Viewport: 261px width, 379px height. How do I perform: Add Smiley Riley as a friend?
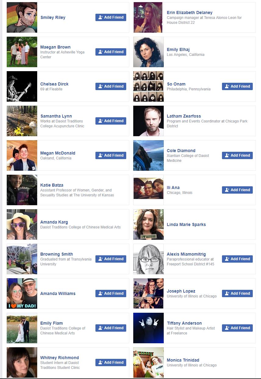(x=111, y=17)
